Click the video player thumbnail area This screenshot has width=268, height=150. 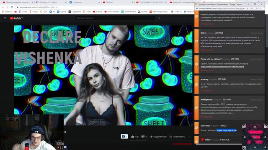click(103, 75)
